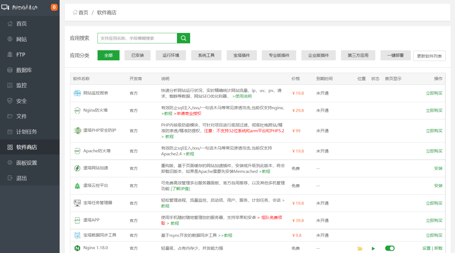Click the 价格 column header
This screenshot has height=253, width=455.
[x=296, y=79]
